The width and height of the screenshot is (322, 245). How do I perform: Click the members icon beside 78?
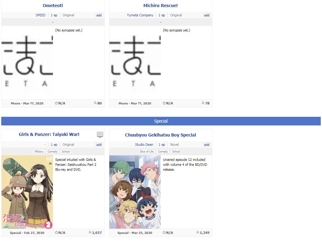tap(203, 103)
